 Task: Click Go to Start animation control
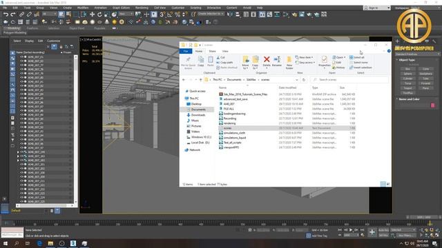pyautogui.click(x=340, y=230)
